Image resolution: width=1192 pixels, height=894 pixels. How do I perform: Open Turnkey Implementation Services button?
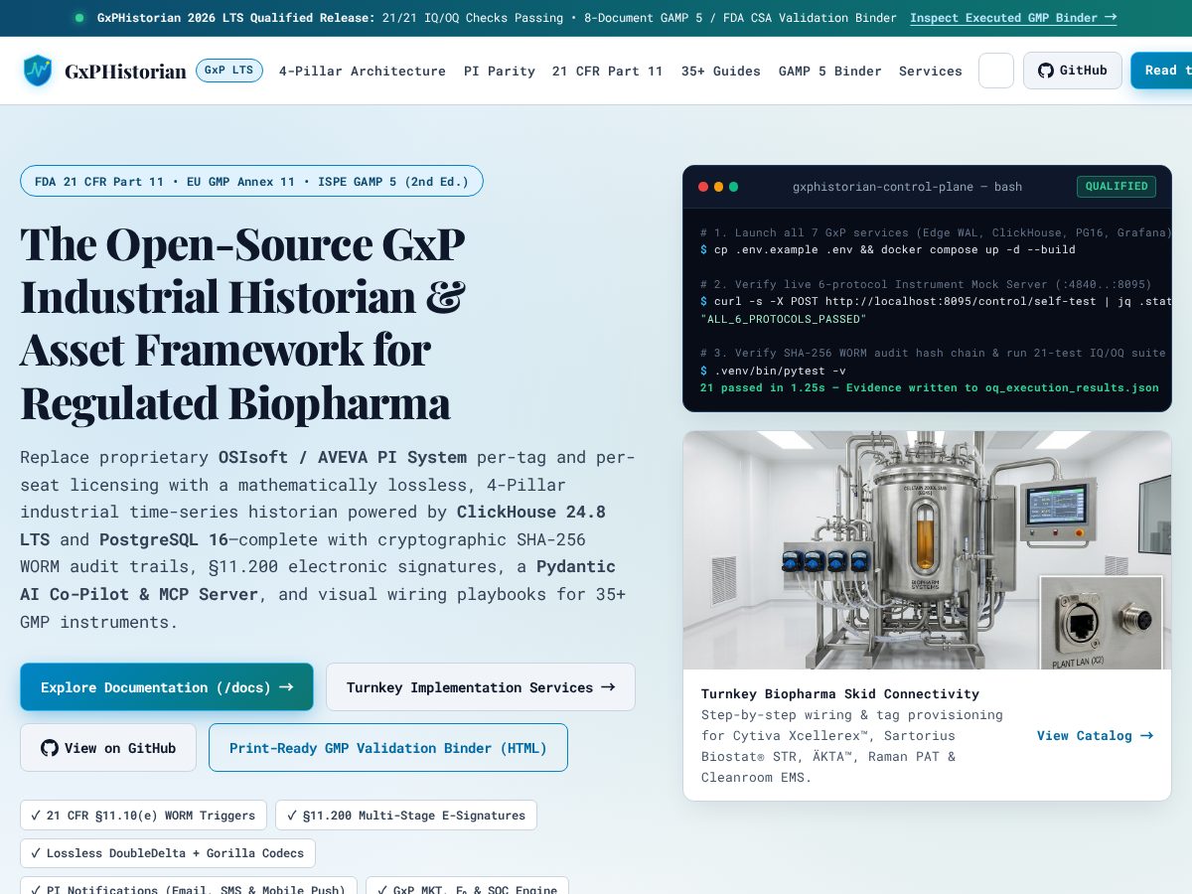pos(481,687)
